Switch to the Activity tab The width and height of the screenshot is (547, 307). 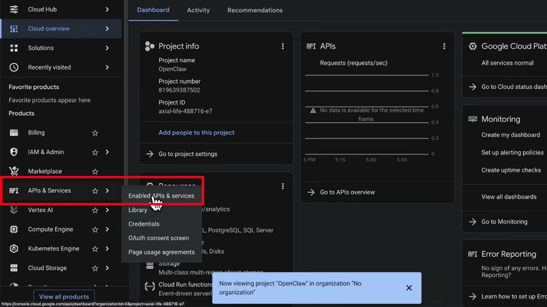coord(198,10)
